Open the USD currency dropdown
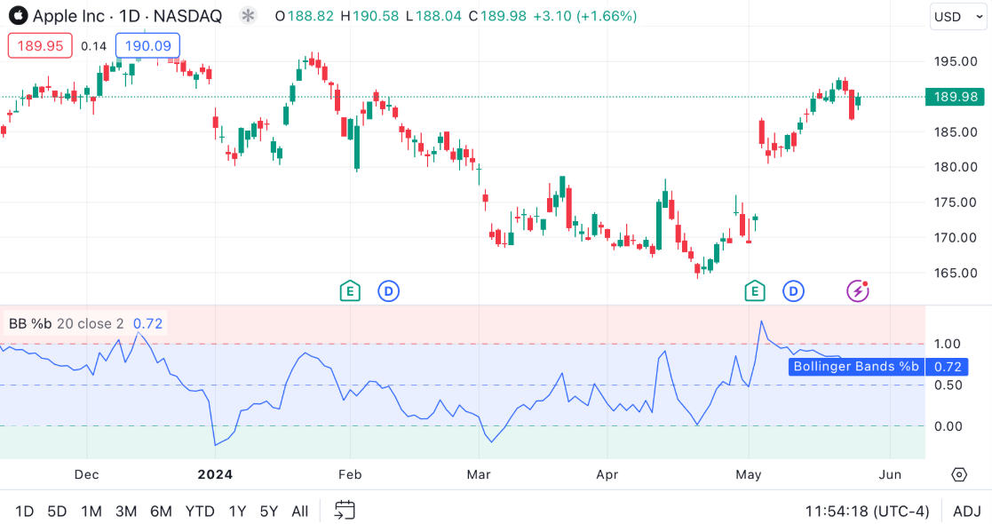The image size is (992, 524). 958,17
